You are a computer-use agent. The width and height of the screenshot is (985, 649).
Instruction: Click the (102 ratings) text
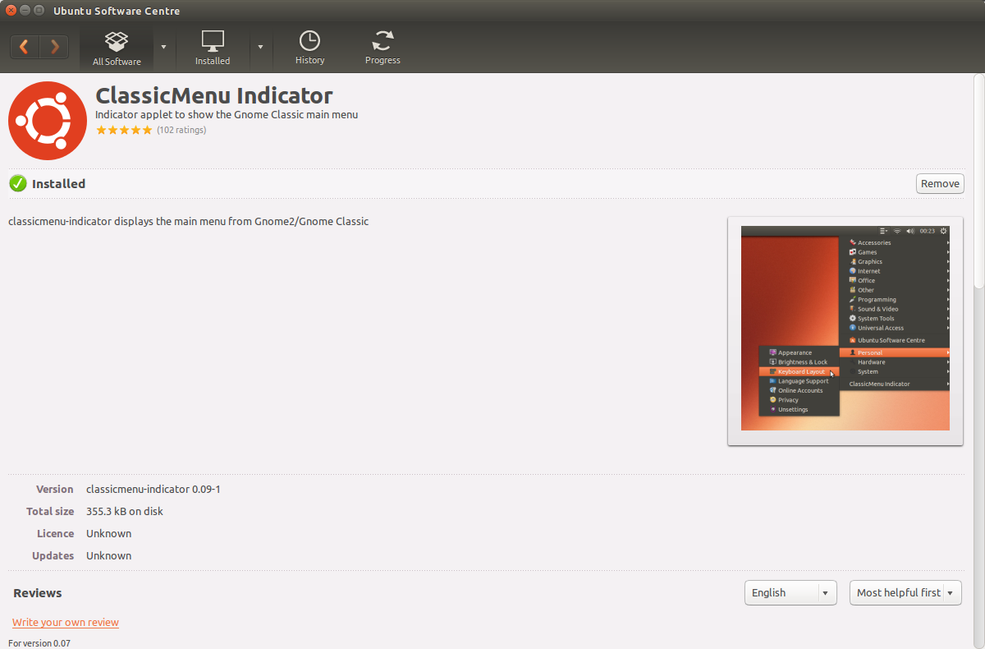(181, 130)
